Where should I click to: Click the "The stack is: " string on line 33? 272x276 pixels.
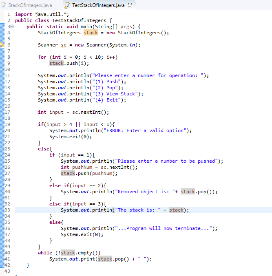[x=138, y=210]
